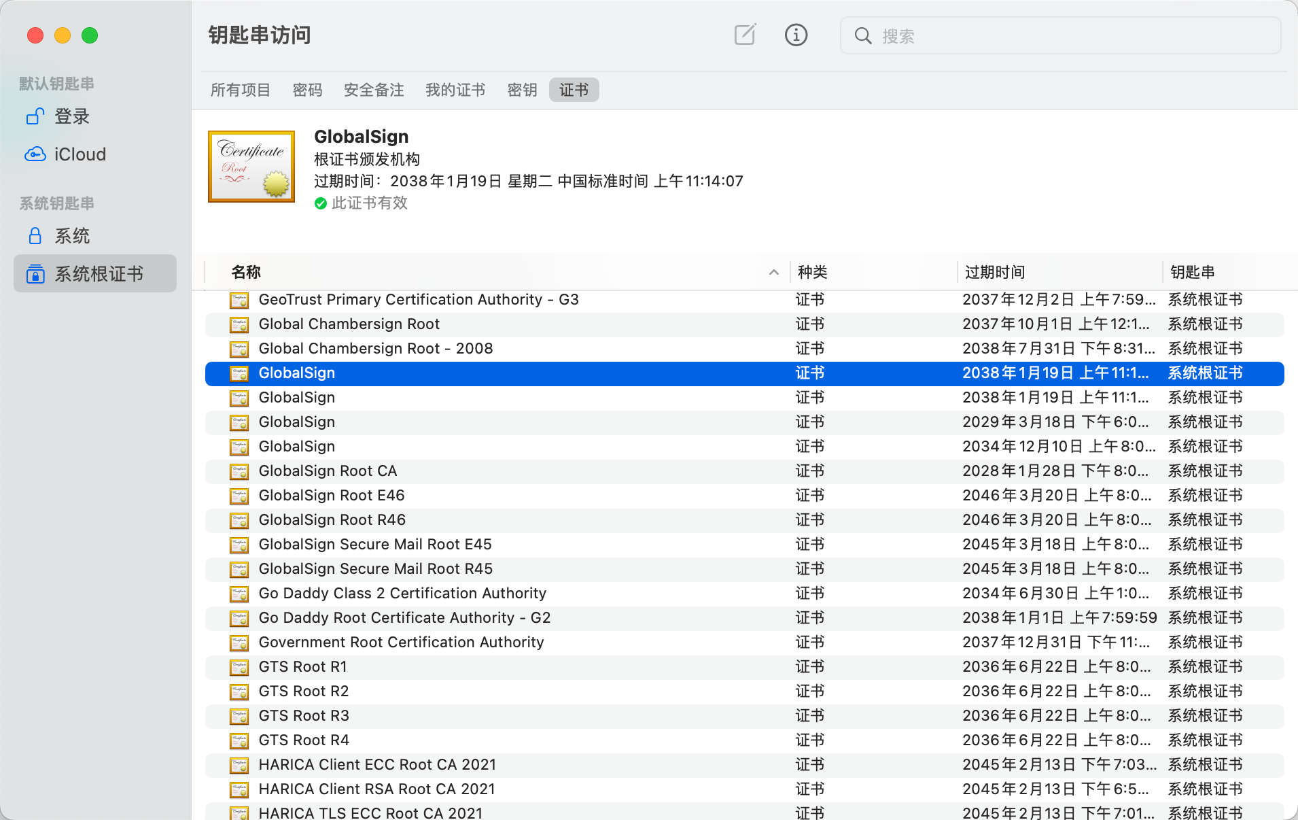
Task: Switch to the 我的证书 tab
Action: point(455,90)
